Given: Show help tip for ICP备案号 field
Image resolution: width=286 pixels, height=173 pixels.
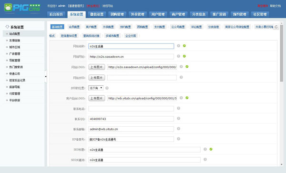Looking at the screenshot, I should (x=179, y=139).
